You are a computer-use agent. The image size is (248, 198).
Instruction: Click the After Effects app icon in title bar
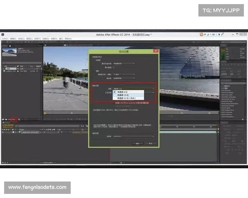coord(2,35)
